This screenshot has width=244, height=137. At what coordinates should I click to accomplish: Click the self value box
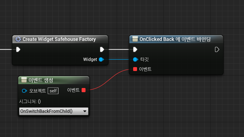(x=53, y=91)
